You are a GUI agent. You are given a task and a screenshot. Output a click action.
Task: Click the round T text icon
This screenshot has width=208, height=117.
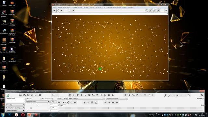click(147, 11)
